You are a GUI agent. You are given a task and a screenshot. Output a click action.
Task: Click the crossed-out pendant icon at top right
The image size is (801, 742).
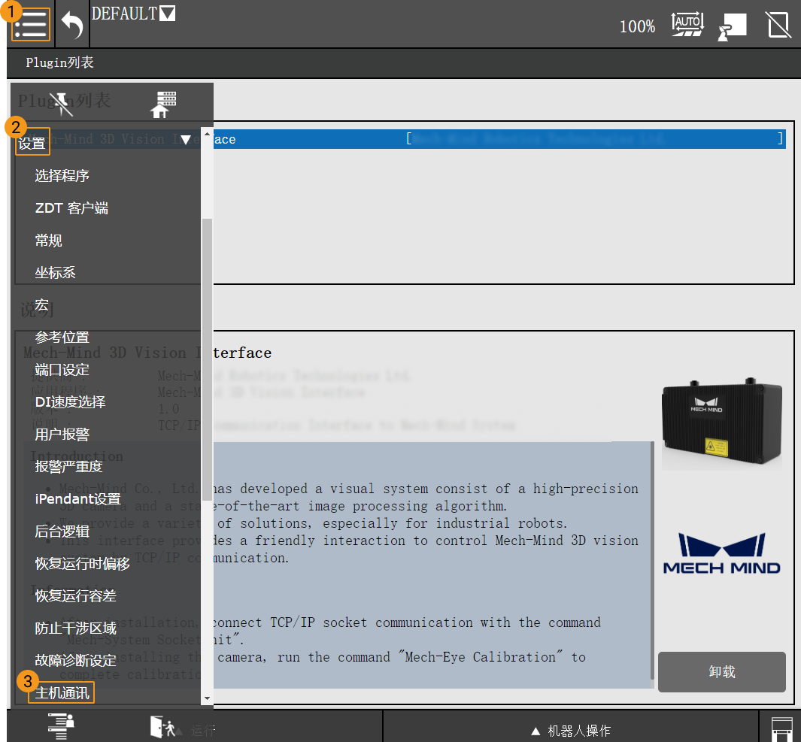[778, 25]
